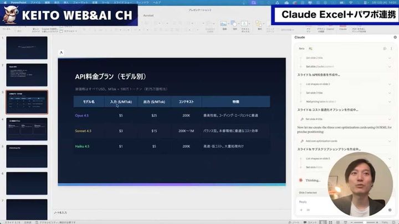Open the スライドショー menu in menu bar
Screen dimensions: 399x224
pyautogui.click(x=122, y=2)
